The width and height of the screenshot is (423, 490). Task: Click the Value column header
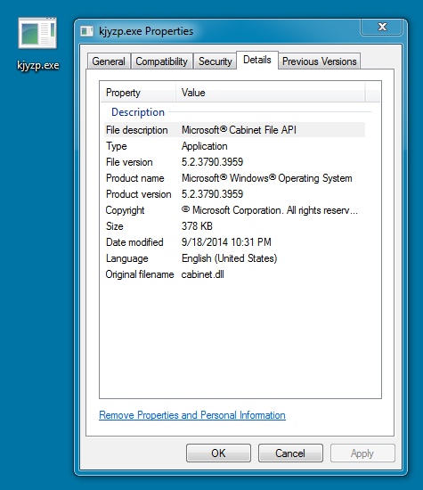tap(270, 93)
